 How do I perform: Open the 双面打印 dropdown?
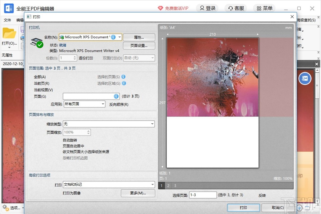click(152, 58)
